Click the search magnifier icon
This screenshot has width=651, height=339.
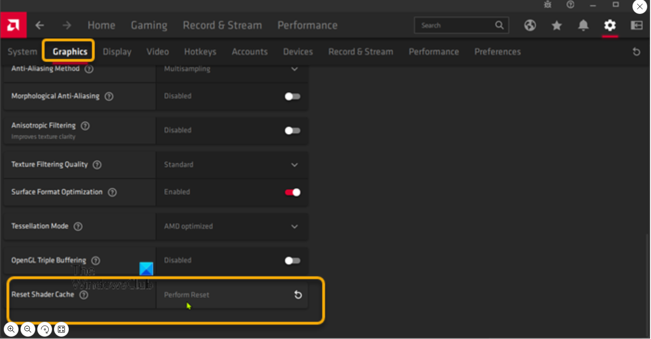click(499, 25)
